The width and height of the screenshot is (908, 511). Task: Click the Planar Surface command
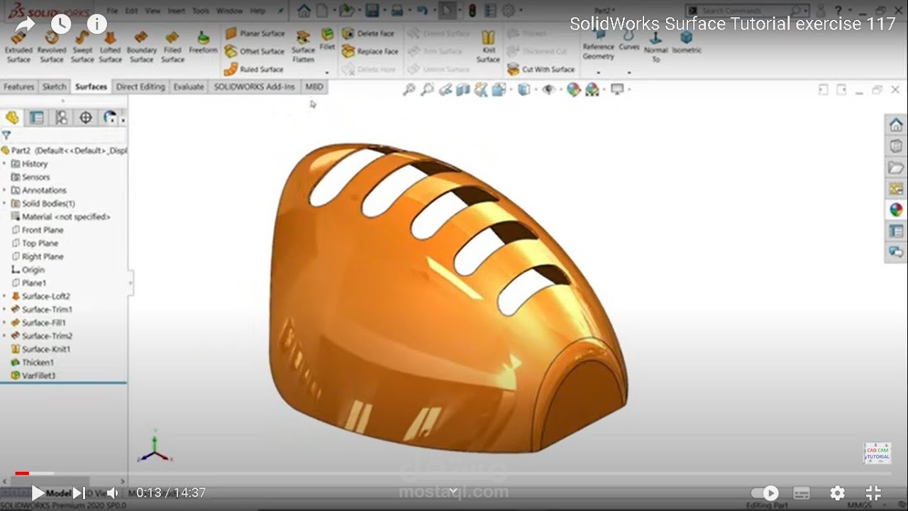255,33
